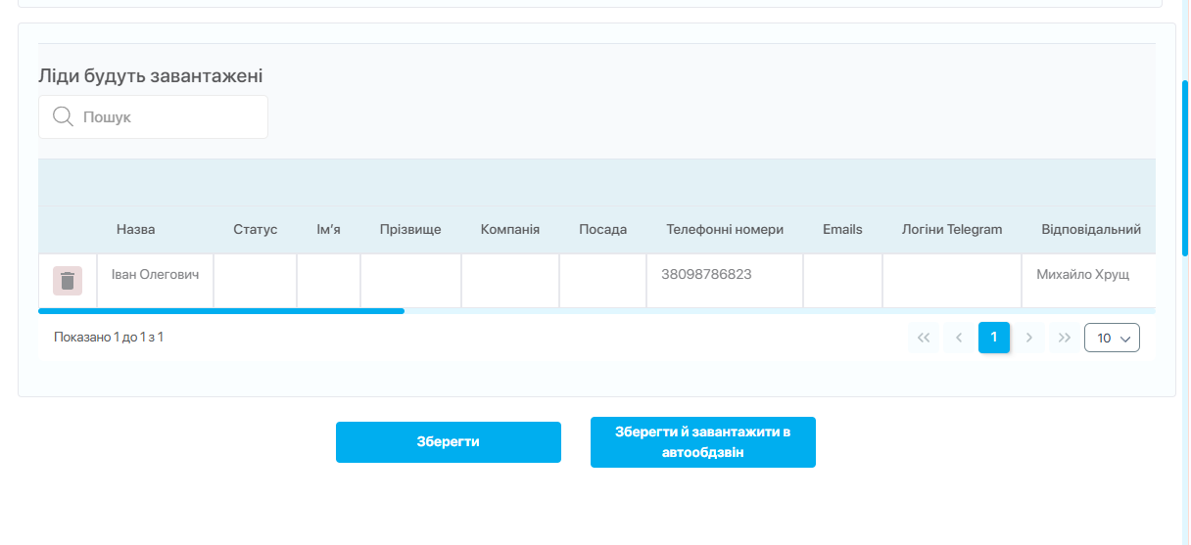Click the Логіни Telegram column header
The height and width of the screenshot is (545, 1191).
952,230
